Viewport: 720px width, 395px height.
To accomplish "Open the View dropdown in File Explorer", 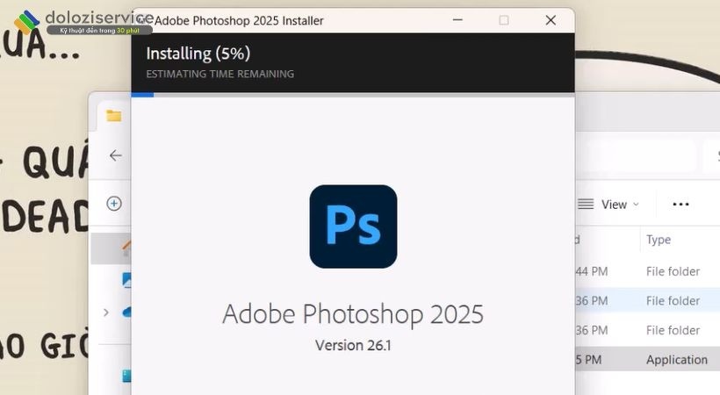I will (608, 205).
